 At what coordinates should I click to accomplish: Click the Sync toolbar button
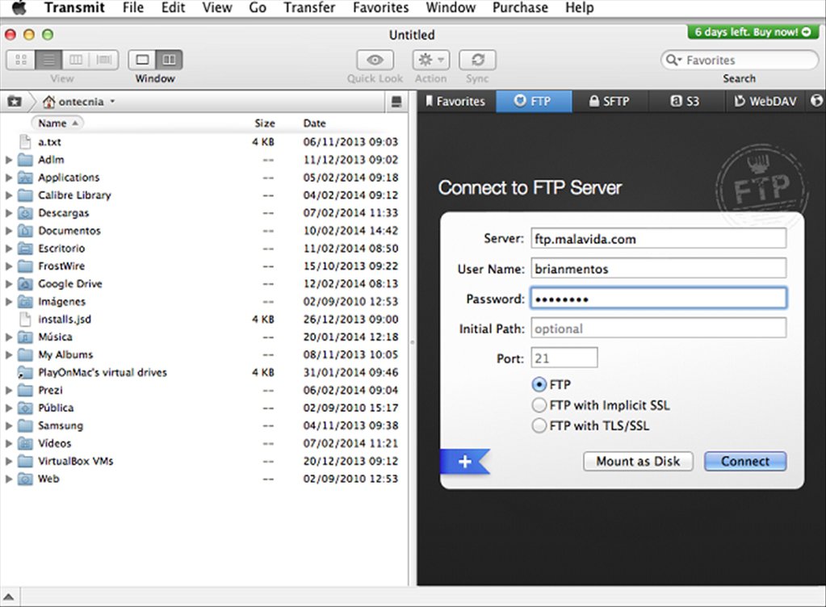[x=477, y=60]
